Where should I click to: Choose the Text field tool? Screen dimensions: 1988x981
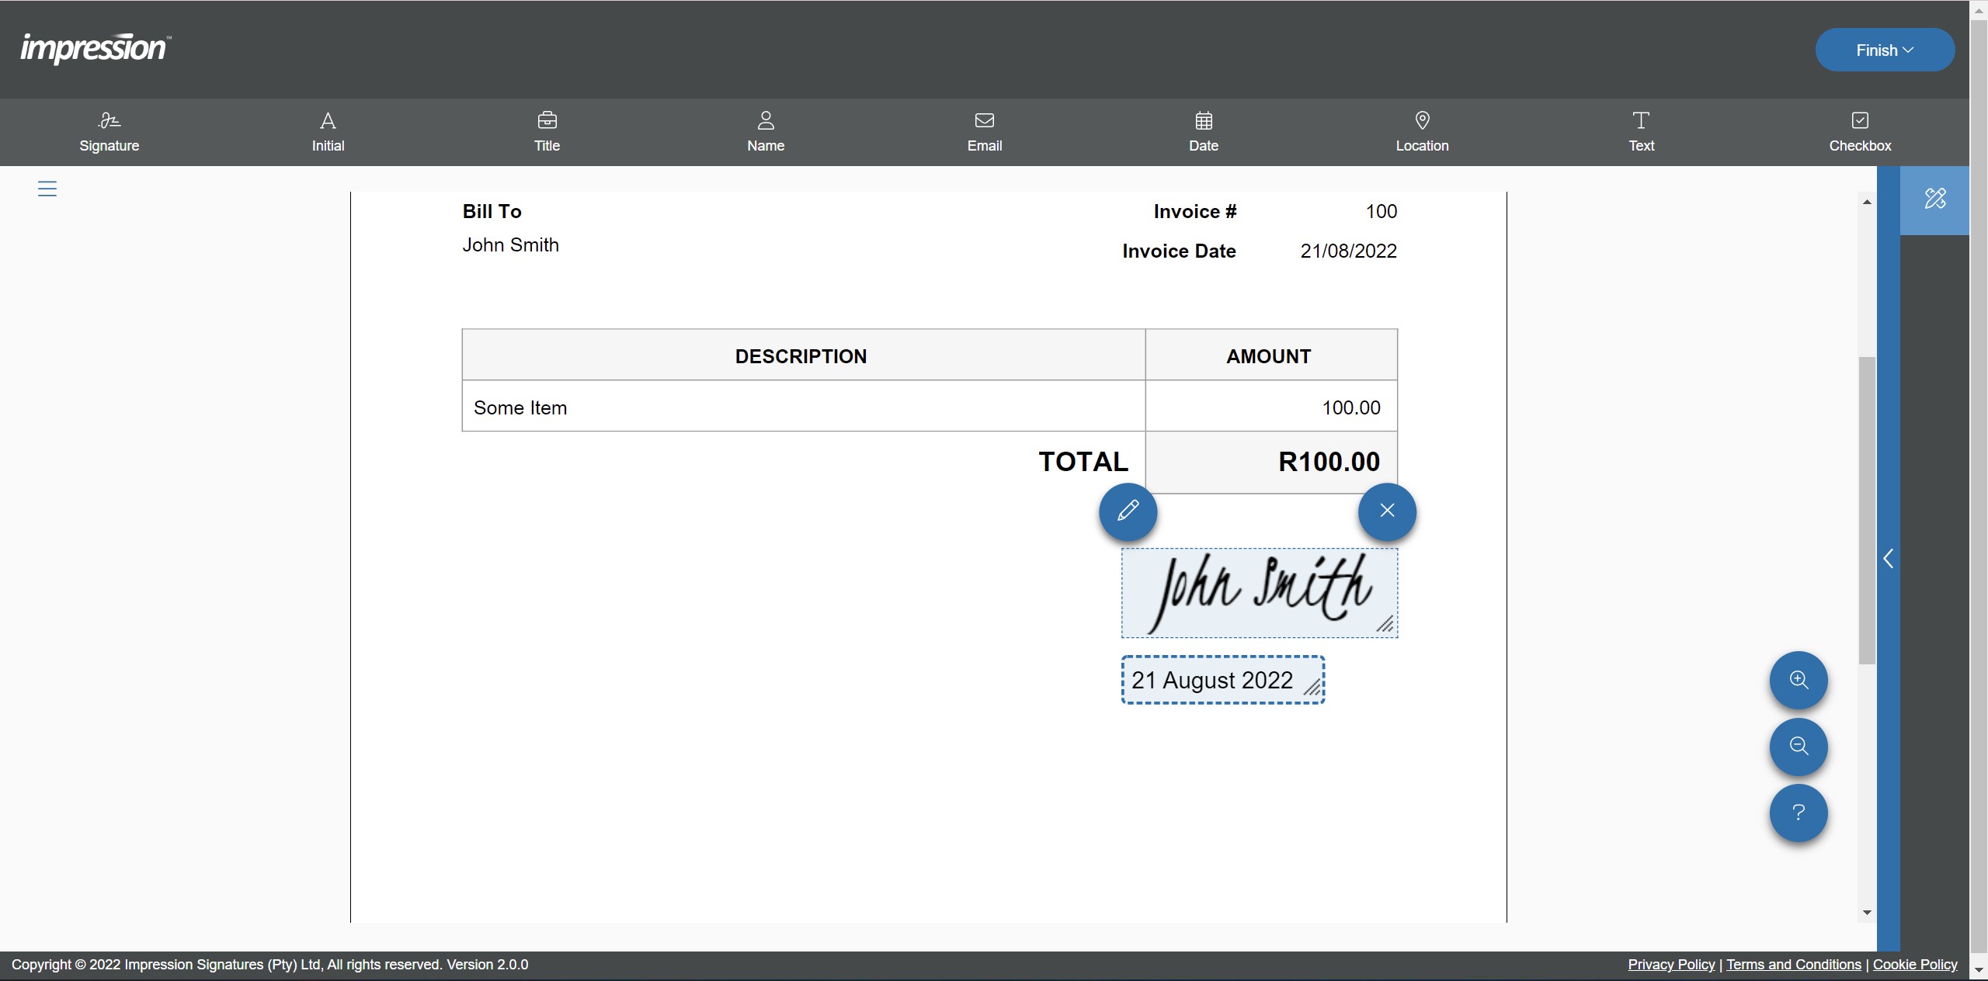click(x=1641, y=132)
